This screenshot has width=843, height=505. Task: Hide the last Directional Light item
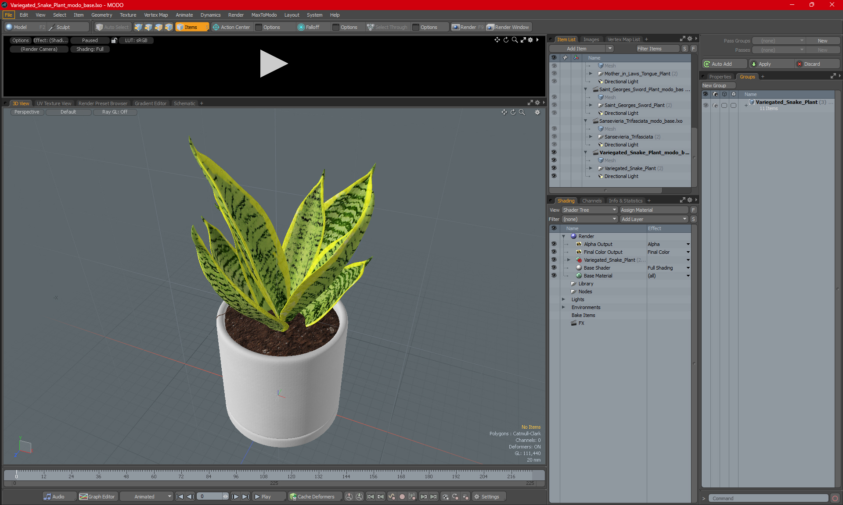pos(554,176)
